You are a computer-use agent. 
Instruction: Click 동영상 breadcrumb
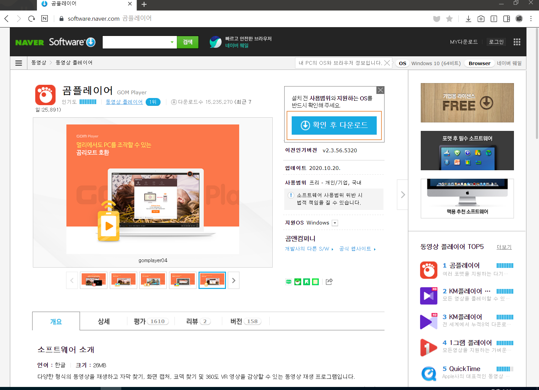39,63
